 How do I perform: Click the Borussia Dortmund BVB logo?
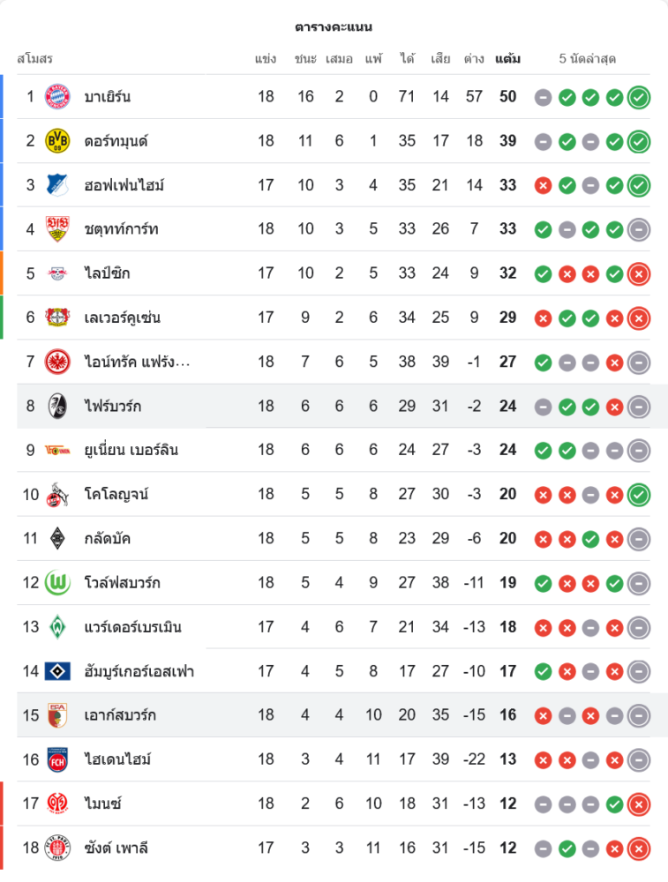pos(57,141)
